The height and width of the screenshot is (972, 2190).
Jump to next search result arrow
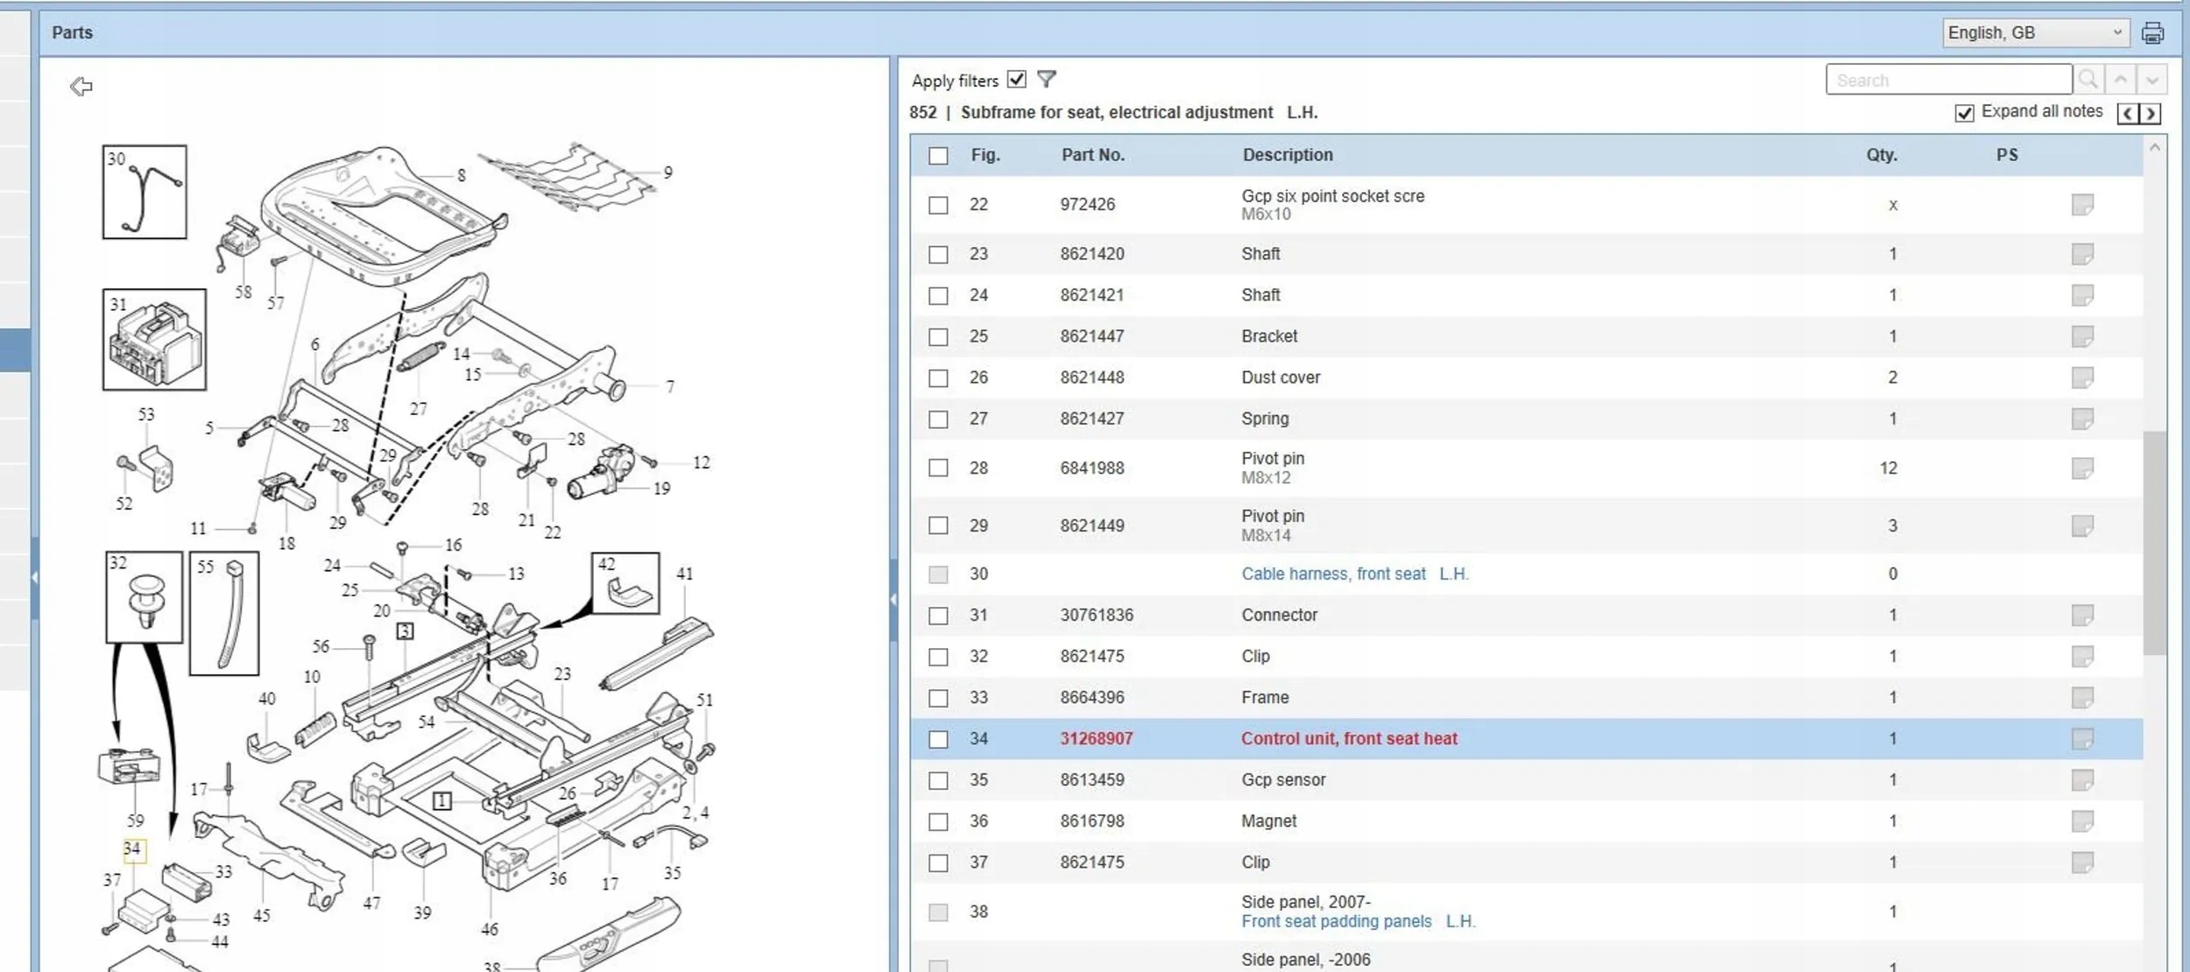pos(2152,80)
